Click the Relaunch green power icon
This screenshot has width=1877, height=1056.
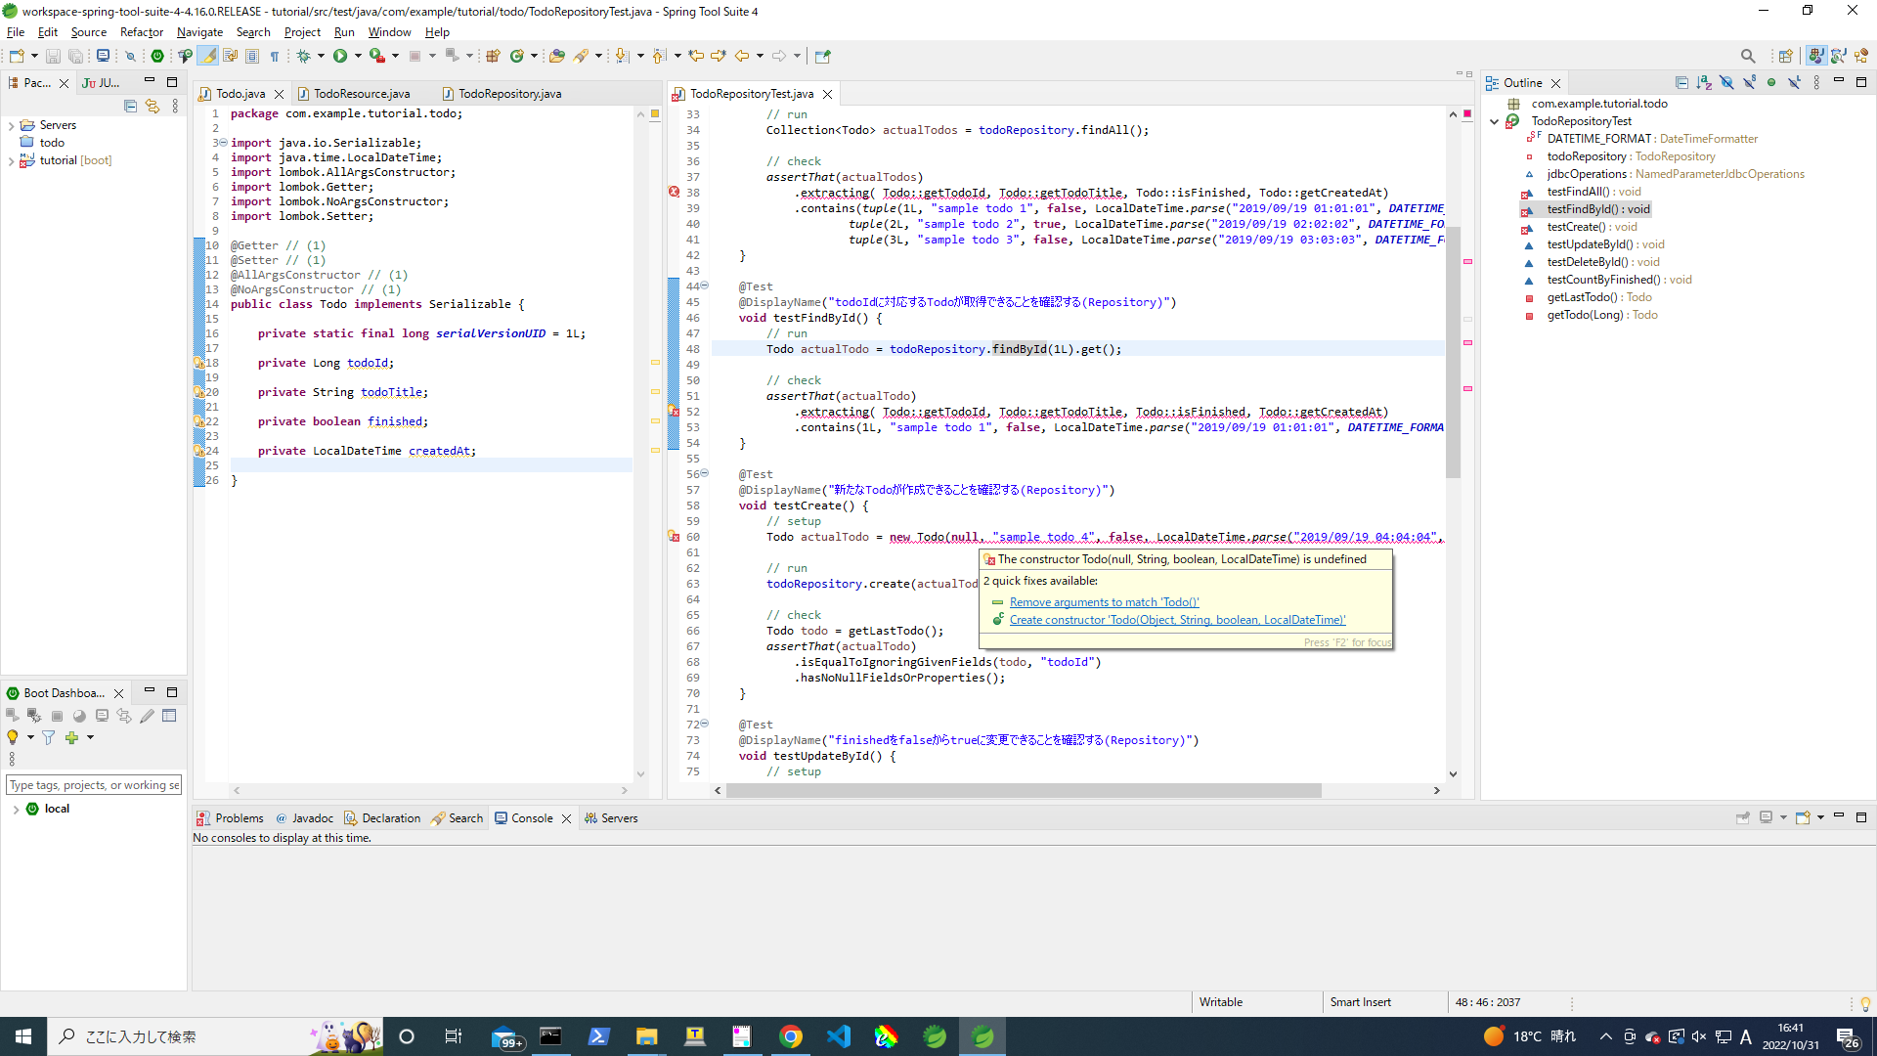(x=157, y=56)
